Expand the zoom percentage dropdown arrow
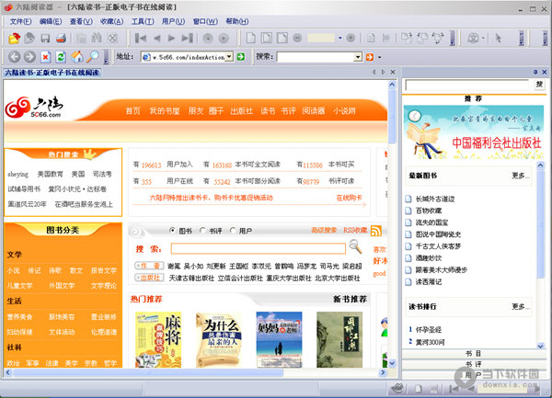552x398 pixels. pyautogui.click(x=340, y=38)
